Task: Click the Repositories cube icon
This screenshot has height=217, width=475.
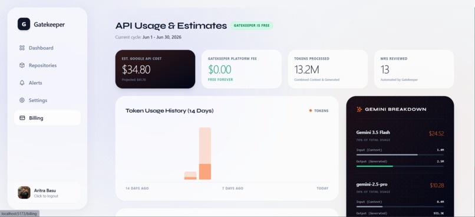Action: (x=22, y=65)
